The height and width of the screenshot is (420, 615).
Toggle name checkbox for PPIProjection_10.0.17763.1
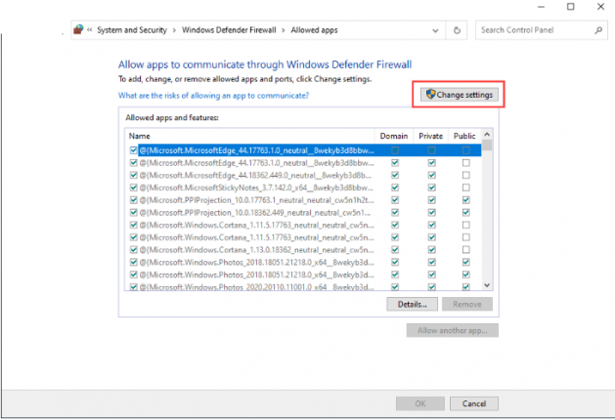pos(133,200)
